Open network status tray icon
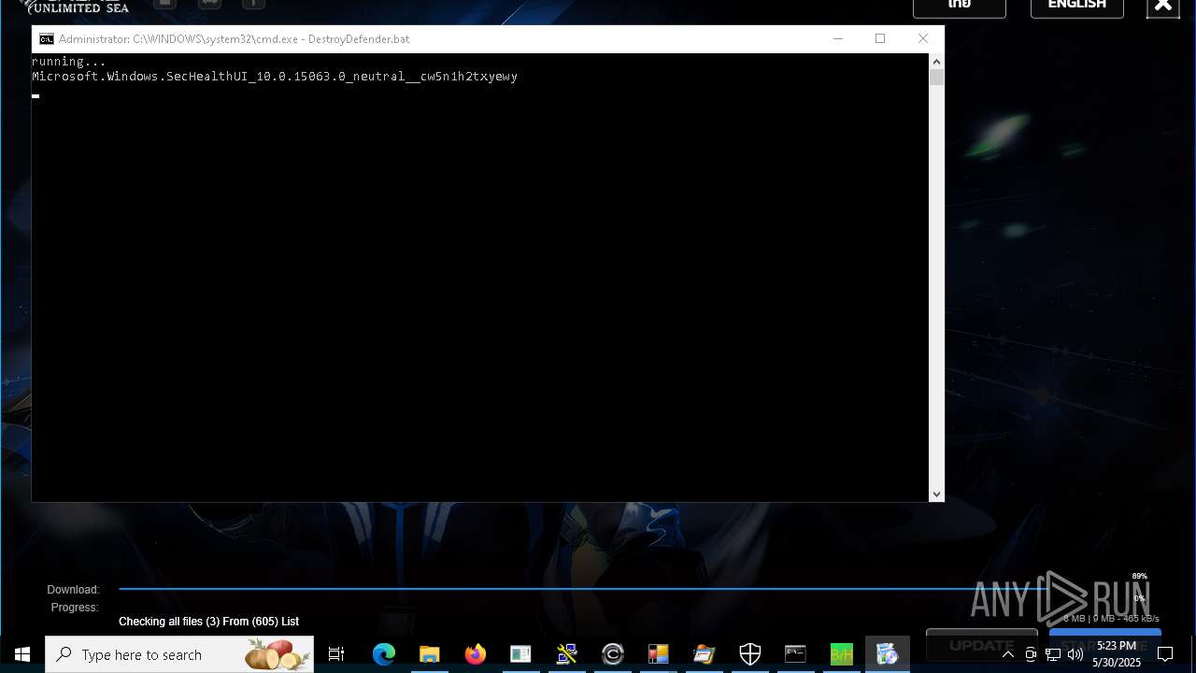Screen dimensions: 1196x673 click(x=1053, y=654)
